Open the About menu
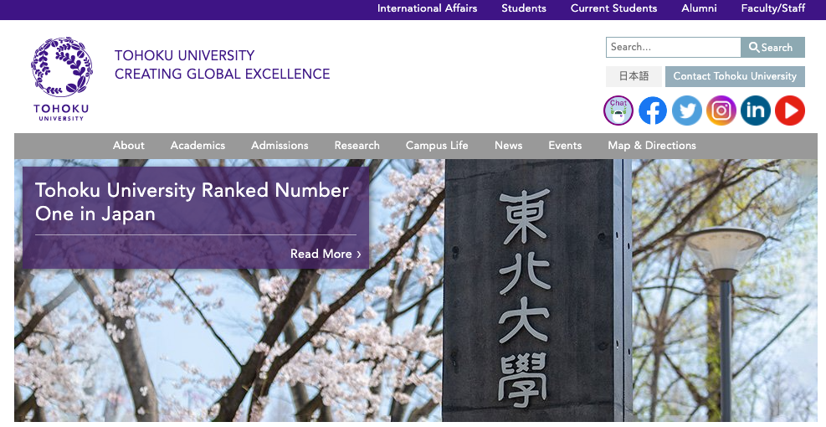This screenshot has height=427, width=826. tap(129, 146)
